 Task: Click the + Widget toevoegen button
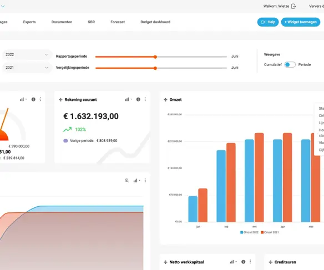click(301, 22)
